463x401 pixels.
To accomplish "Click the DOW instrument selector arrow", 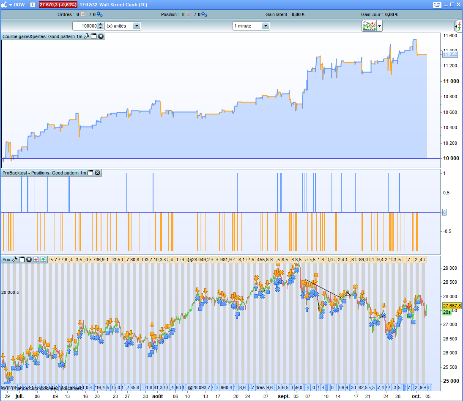I will click(11, 5).
